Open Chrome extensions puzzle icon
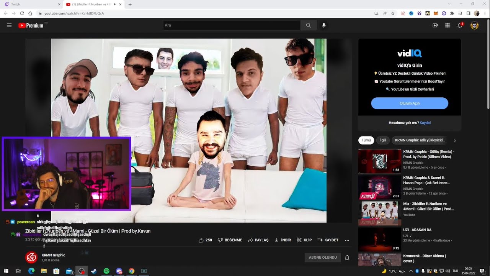Image resolution: width=490 pixels, height=276 pixels. (x=452, y=13)
